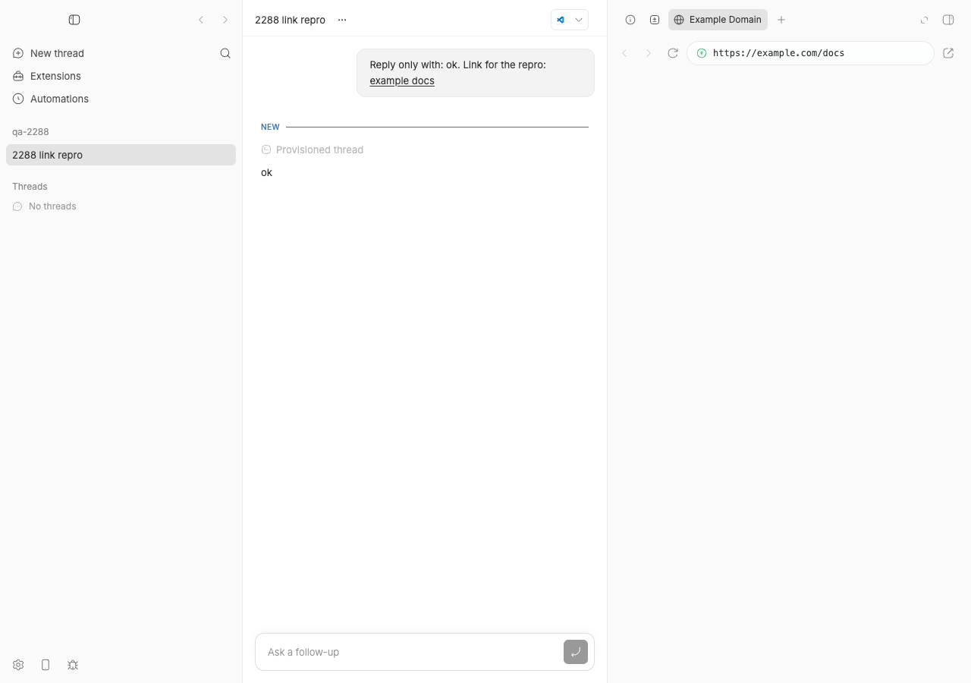This screenshot has height=683, width=971.
Task: Focus the https://example.com/docs address field
Action: pyautogui.click(x=810, y=53)
